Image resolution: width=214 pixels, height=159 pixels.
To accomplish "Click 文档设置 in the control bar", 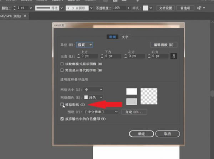I will coord(165,8).
